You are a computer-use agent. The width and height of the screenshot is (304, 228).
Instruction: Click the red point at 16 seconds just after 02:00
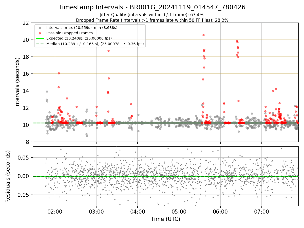[59, 73]
